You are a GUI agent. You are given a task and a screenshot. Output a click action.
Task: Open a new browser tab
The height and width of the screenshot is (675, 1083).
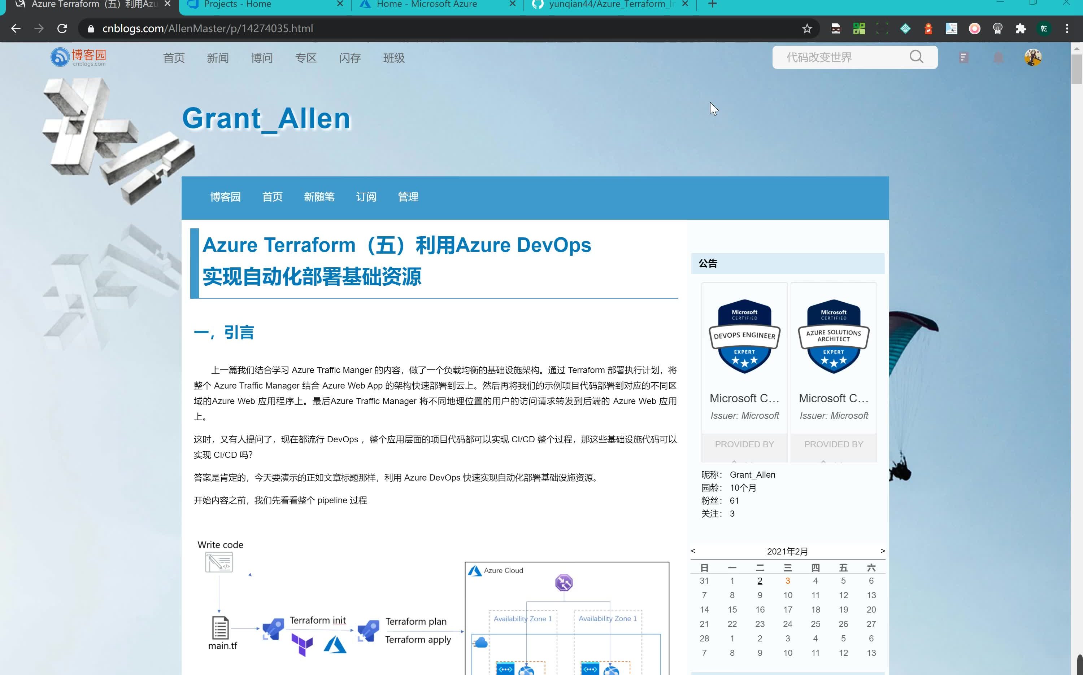click(x=712, y=4)
